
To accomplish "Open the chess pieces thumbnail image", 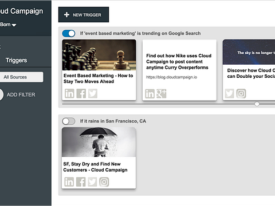I will [x=99, y=55].
